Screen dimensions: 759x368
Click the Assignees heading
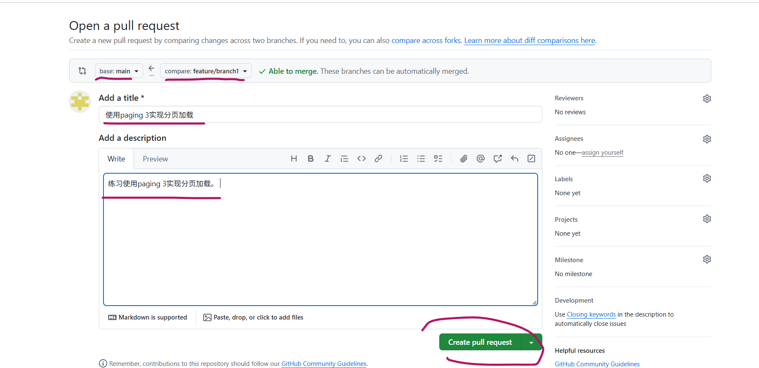(x=569, y=139)
